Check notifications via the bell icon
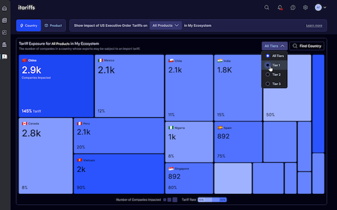Screen dimensions: 337x210 (279, 7)
